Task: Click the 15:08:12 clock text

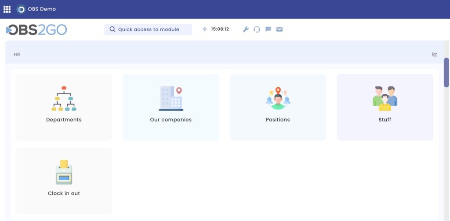Action: (220, 29)
